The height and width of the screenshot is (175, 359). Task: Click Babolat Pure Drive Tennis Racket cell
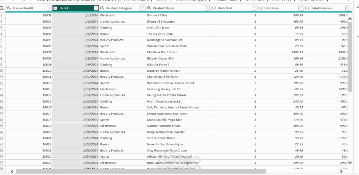178,83
